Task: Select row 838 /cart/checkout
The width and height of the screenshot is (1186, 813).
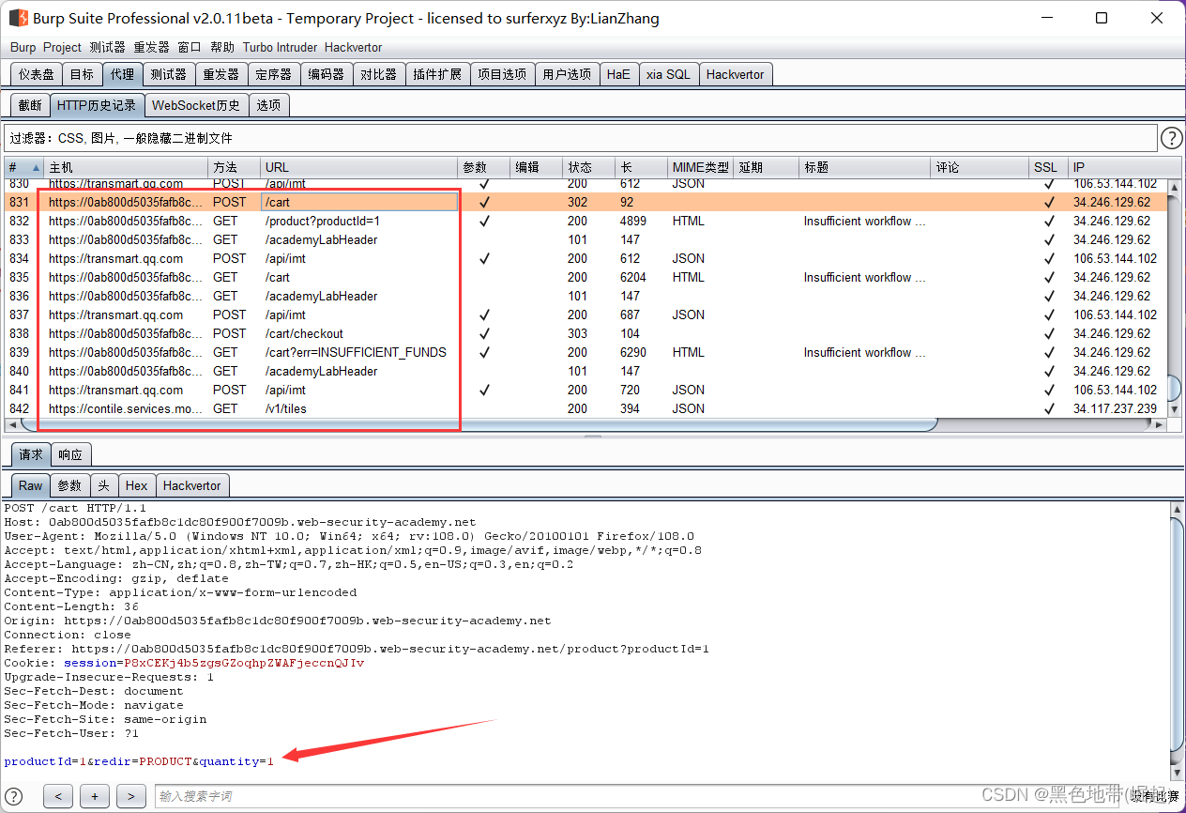Action: pos(585,333)
